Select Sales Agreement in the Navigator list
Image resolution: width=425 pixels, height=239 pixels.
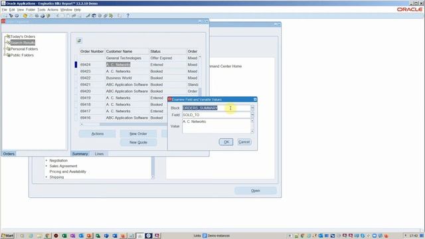pyautogui.click(x=63, y=166)
